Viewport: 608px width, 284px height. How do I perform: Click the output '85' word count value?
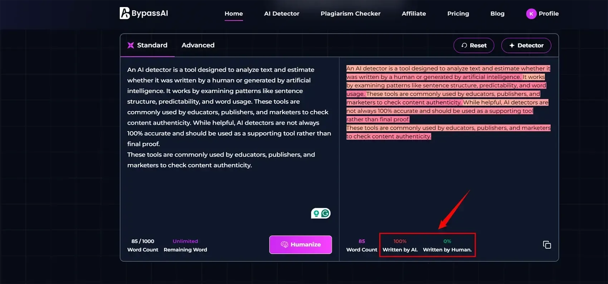click(362, 241)
